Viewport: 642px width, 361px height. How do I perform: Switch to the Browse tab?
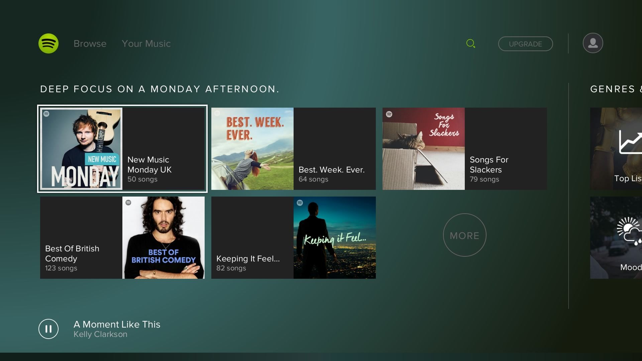pyautogui.click(x=90, y=44)
